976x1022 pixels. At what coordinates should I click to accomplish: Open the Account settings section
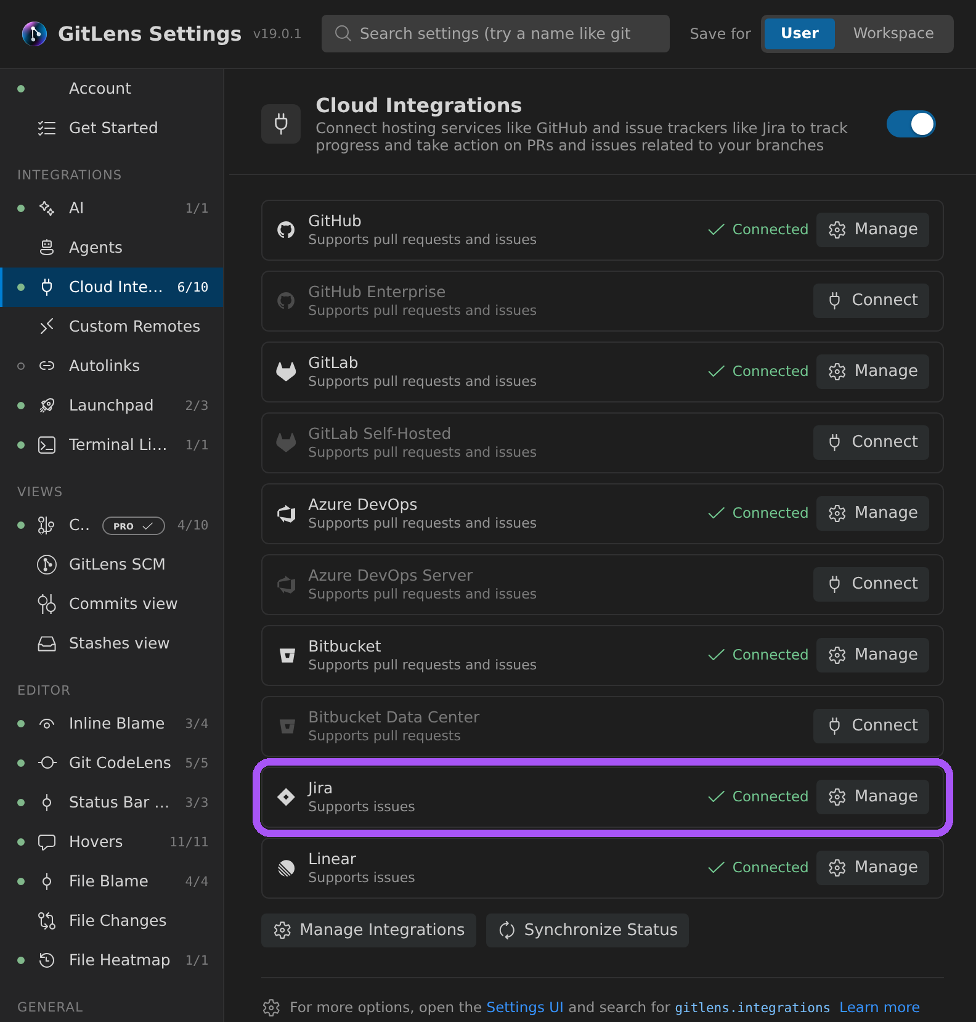click(112, 89)
